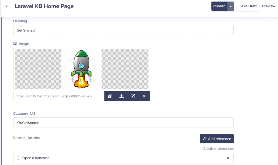Select the image CDN URL field
The image size is (278, 165).
click(x=59, y=96)
